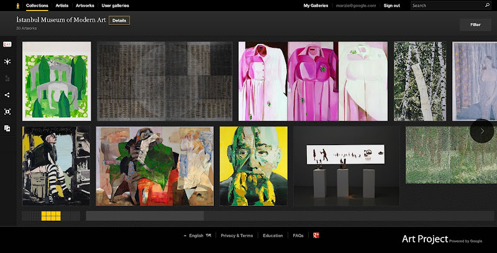
Task: Click into the Search input field
Action: click(x=447, y=6)
